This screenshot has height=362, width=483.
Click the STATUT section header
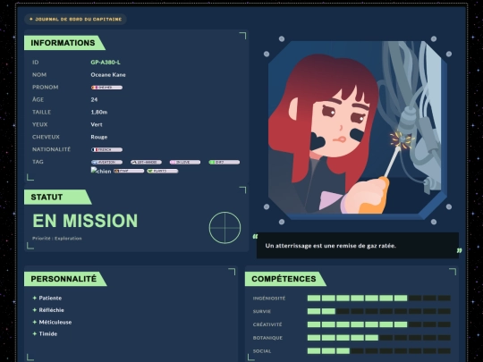pyautogui.click(x=58, y=197)
